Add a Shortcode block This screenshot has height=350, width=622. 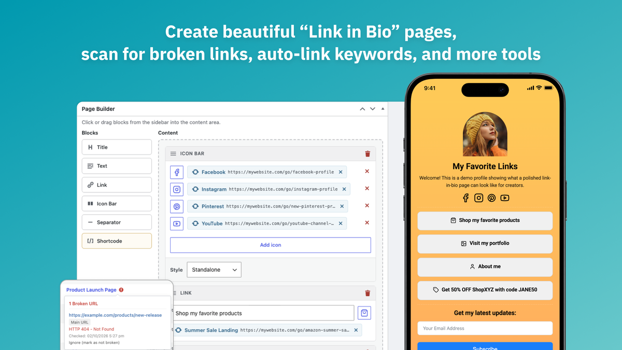(117, 241)
